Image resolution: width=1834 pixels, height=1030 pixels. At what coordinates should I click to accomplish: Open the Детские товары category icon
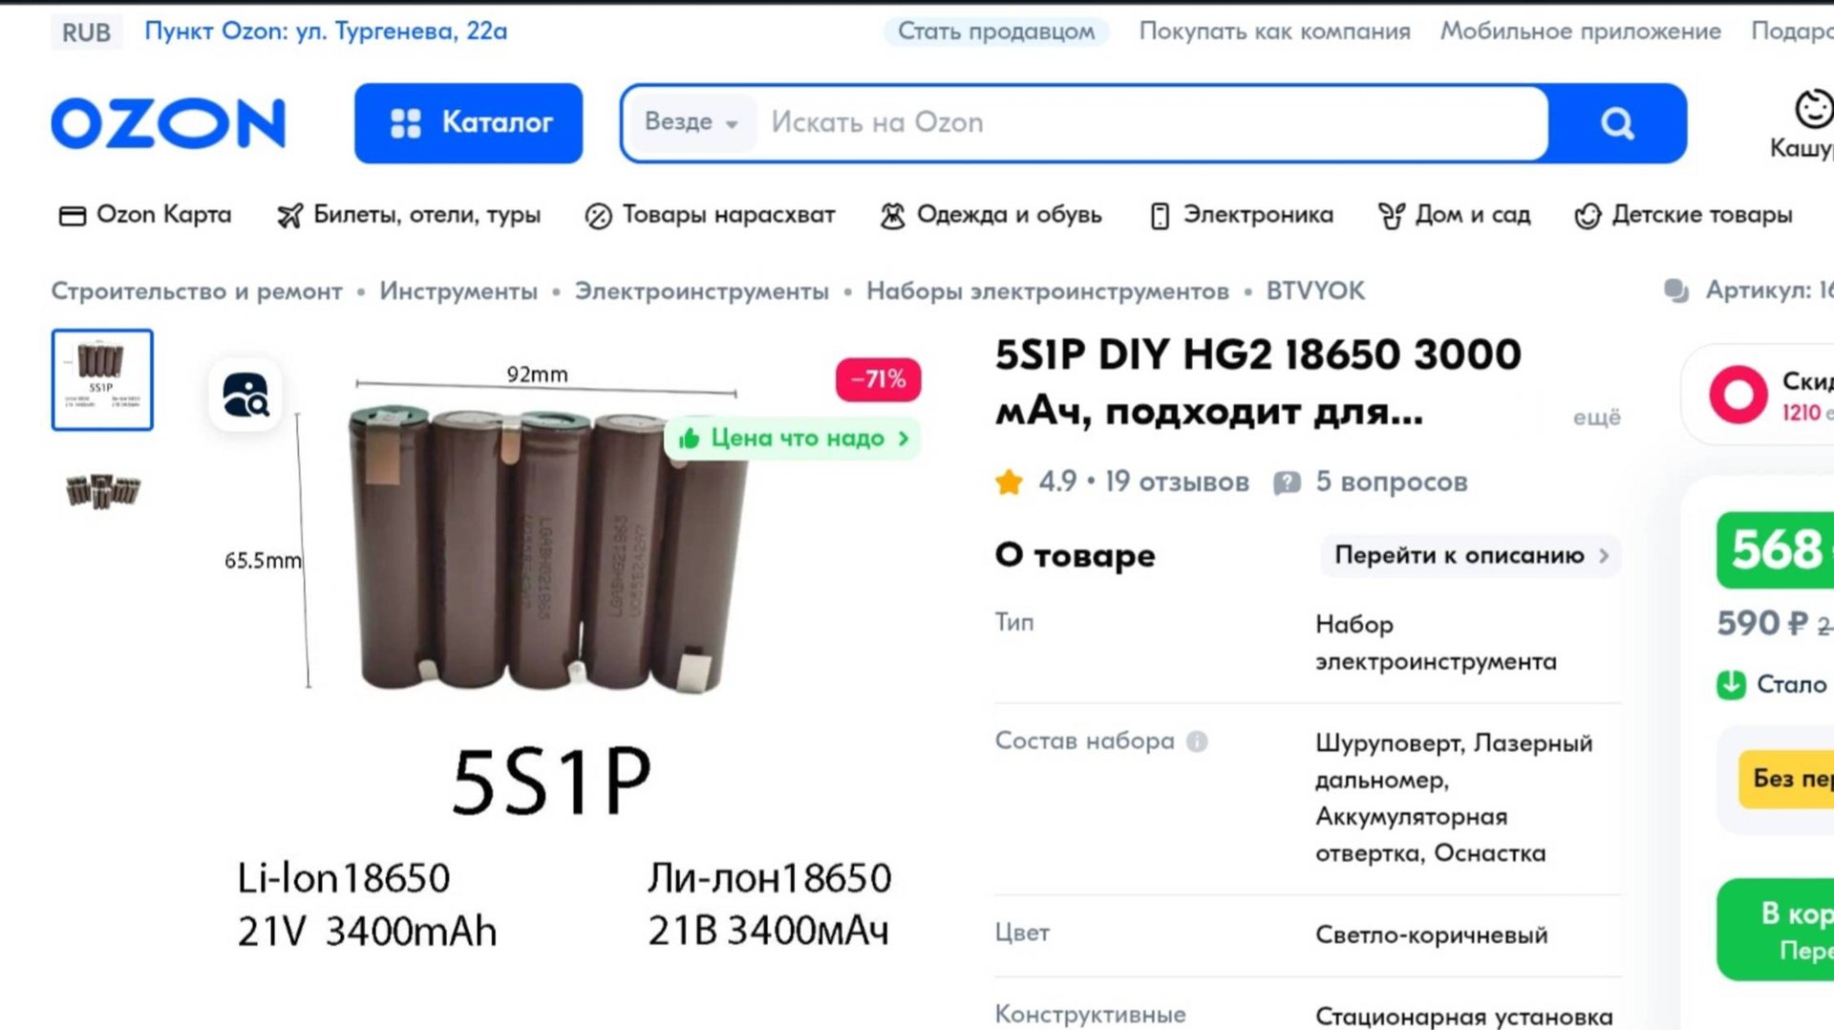(1589, 215)
